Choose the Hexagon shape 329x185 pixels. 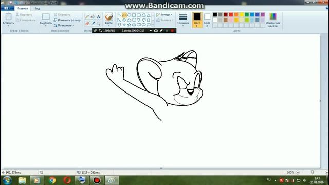coord(134,20)
